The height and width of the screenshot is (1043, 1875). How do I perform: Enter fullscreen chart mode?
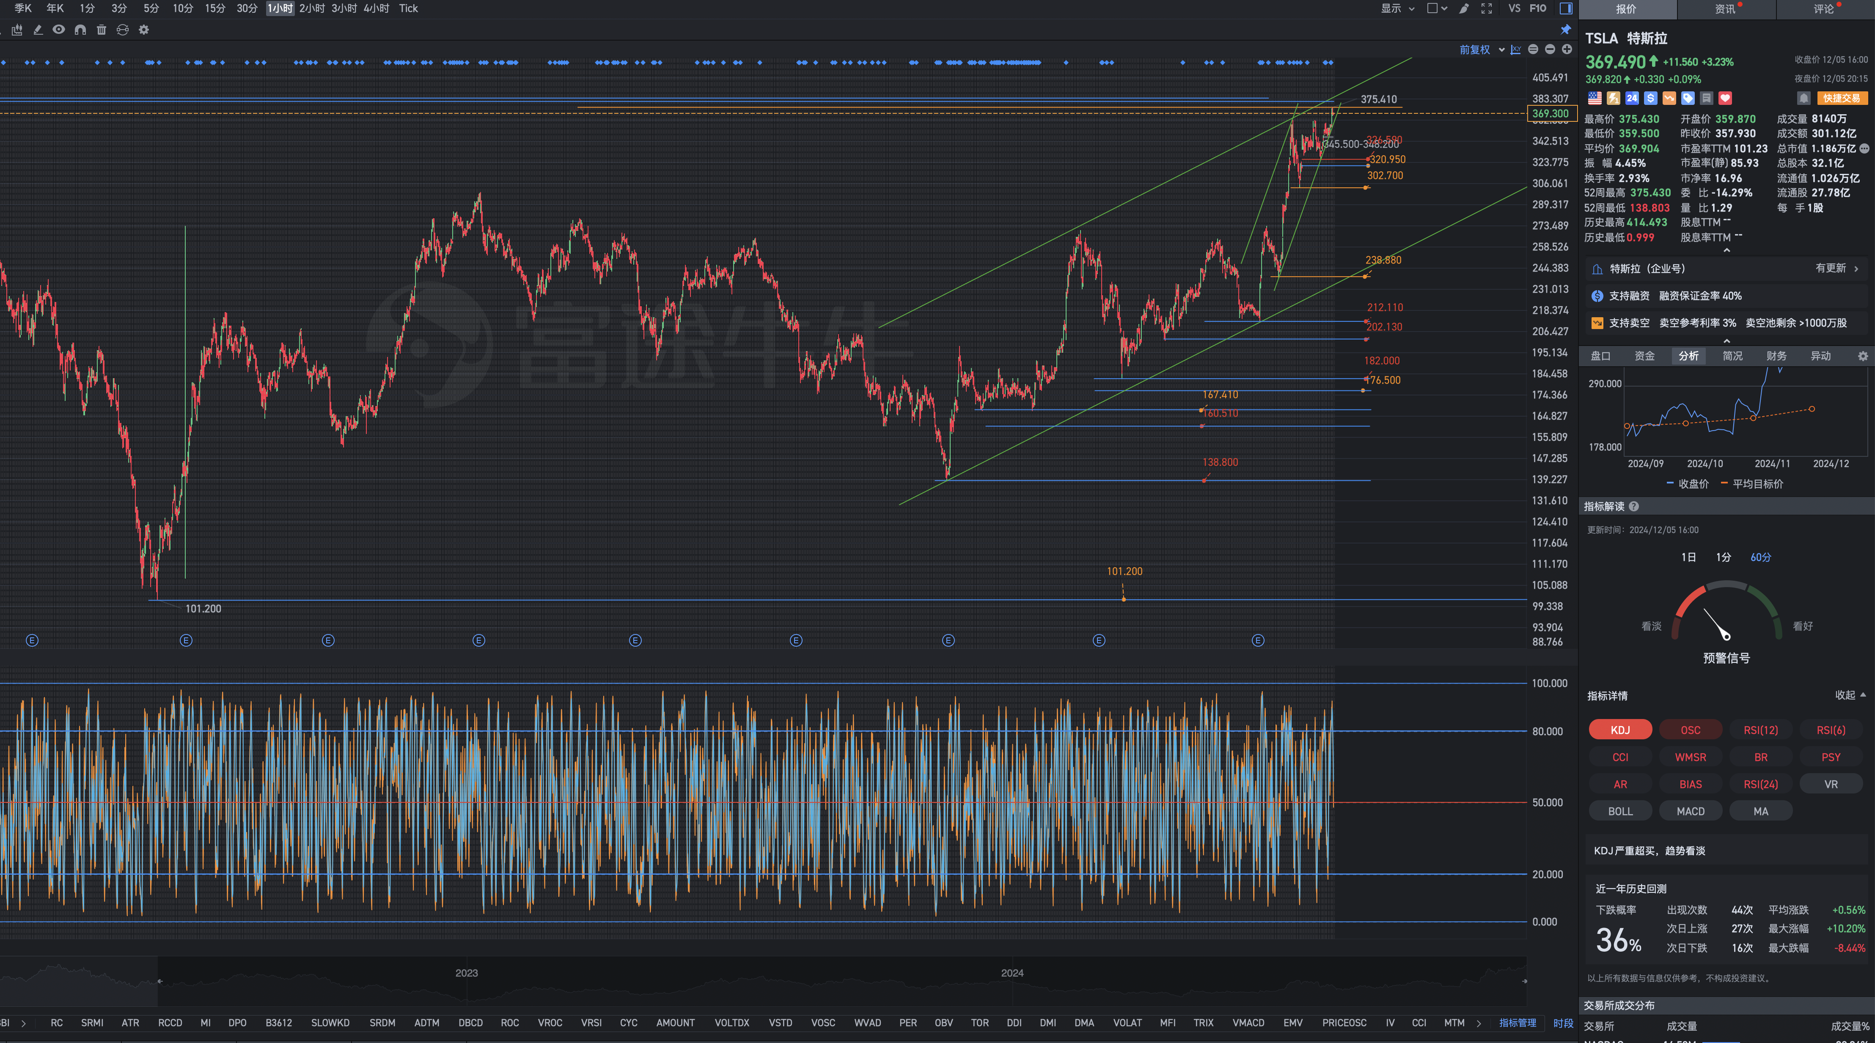[1486, 9]
